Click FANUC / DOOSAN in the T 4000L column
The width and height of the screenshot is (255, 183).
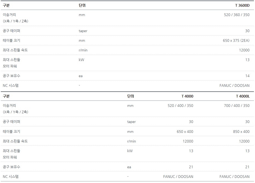pyautogui.click(x=234, y=177)
